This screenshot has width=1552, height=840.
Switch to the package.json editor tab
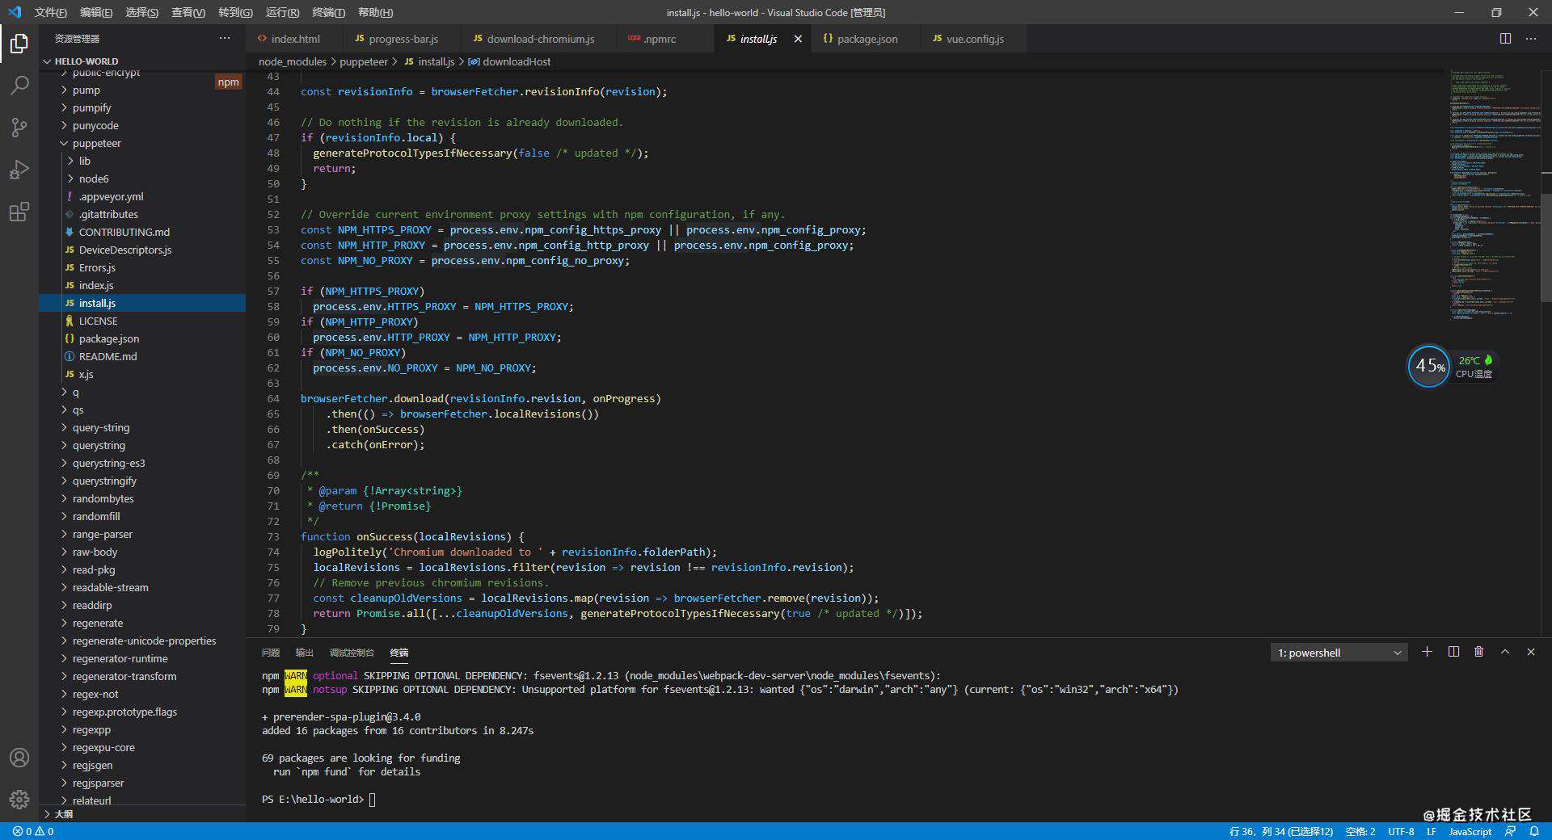[867, 39]
